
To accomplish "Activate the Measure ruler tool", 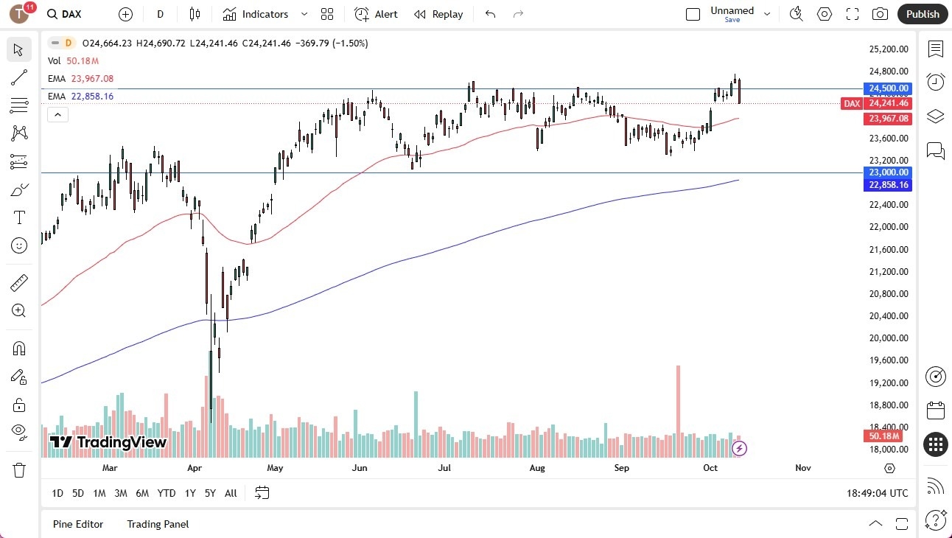I will click(18, 282).
